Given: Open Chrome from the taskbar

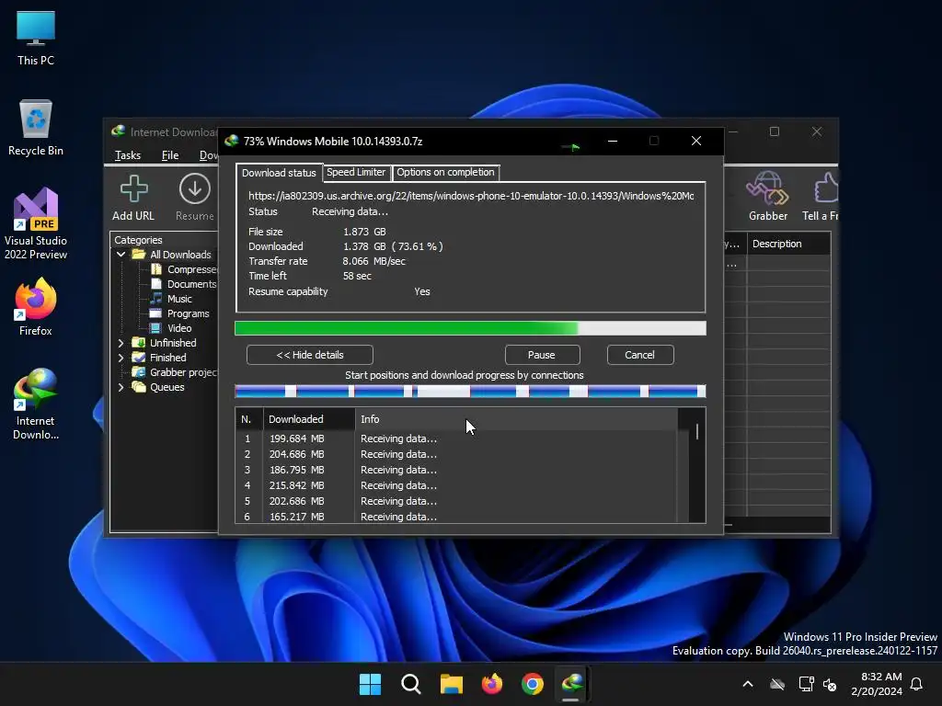Looking at the screenshot, I should click(x=533, y=684).
